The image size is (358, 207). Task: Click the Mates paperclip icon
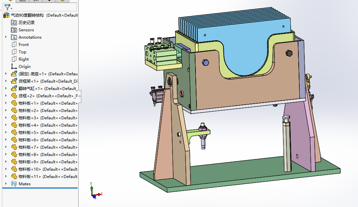click(x=14, y=184)
